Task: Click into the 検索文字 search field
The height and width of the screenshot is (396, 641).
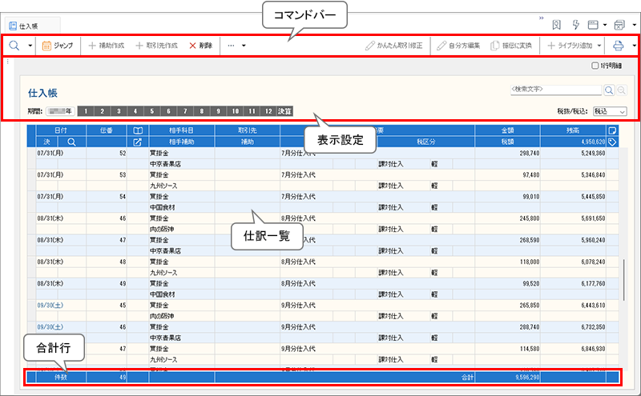Action: [x=555, y=90]
